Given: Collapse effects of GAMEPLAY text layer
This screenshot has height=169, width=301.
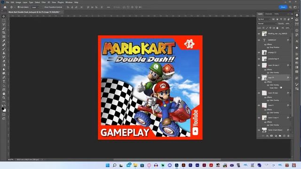Looking at the screenshot, I should click(x=290, y=40).
